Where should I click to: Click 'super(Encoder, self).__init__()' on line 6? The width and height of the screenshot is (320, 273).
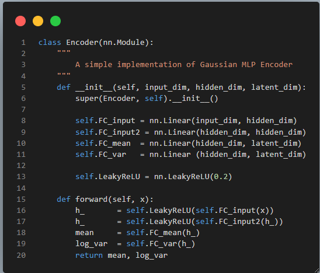point(147,99)
